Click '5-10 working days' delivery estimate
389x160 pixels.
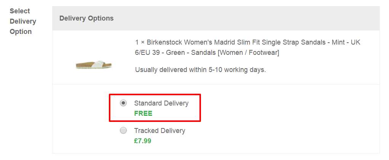237,70
